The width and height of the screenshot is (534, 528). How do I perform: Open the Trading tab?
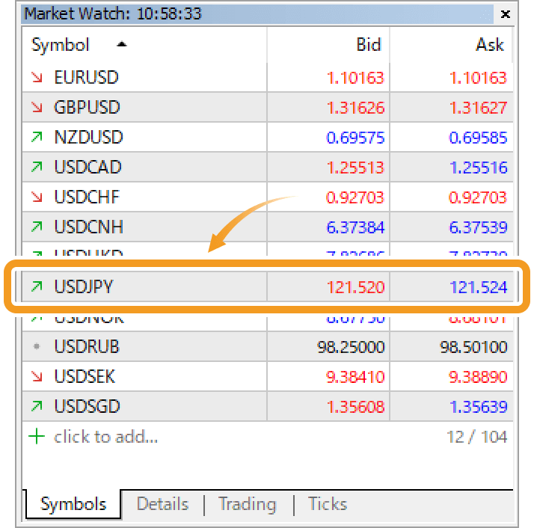click(x=248, y=504)
